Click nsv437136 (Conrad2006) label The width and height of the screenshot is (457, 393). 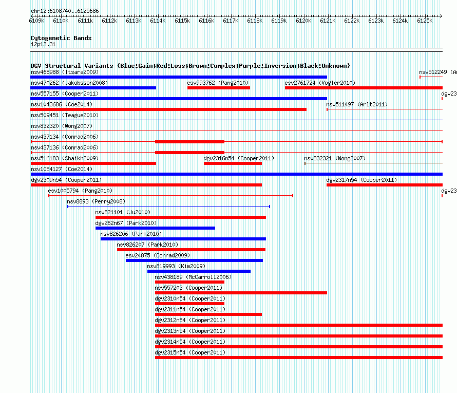[65, 147]
